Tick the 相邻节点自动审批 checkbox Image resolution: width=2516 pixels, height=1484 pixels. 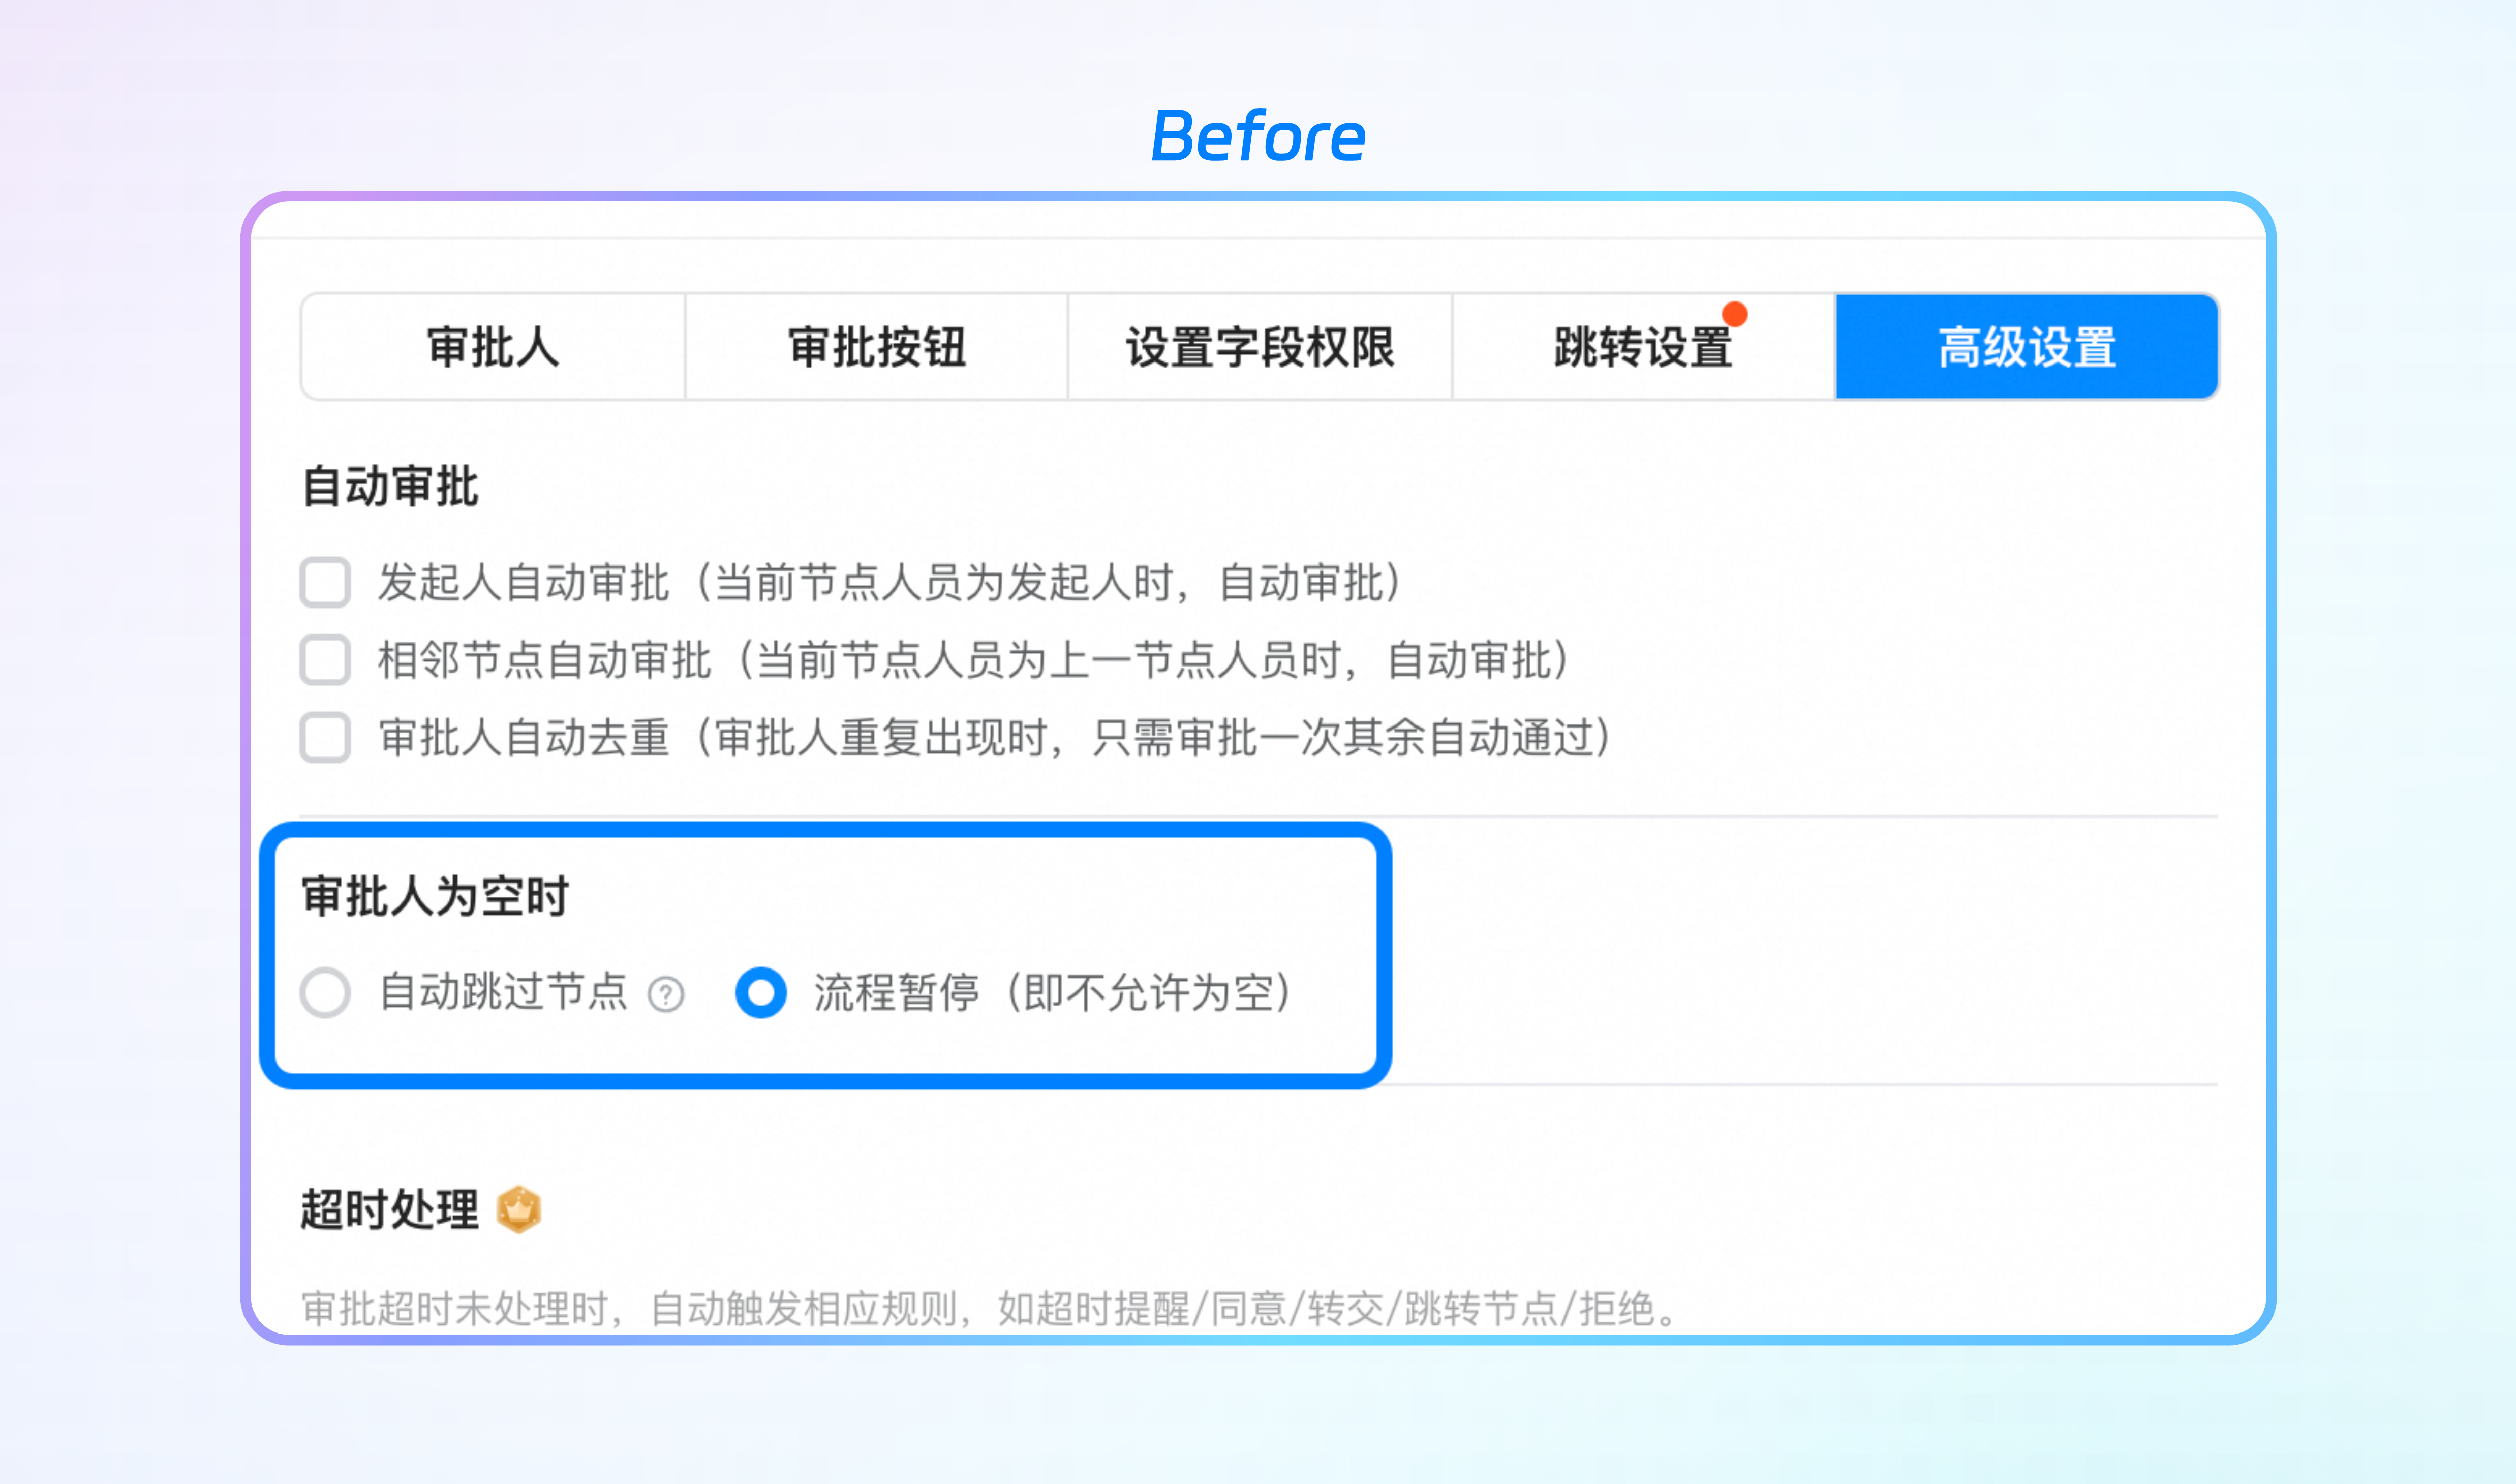[325, 660]
